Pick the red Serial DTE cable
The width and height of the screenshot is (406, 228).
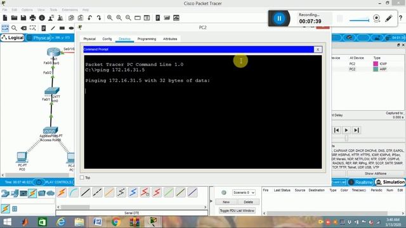(157, 193)
